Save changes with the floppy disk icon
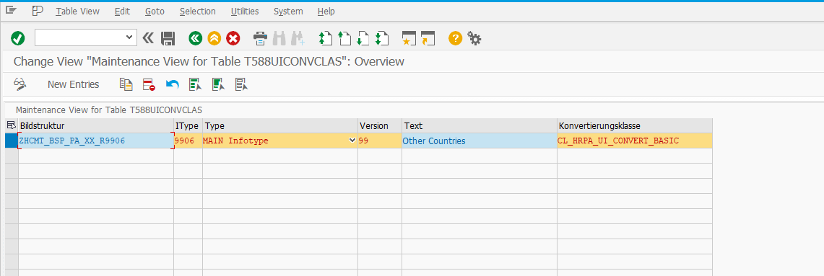The image size is (824, 276). pos(168,37)
